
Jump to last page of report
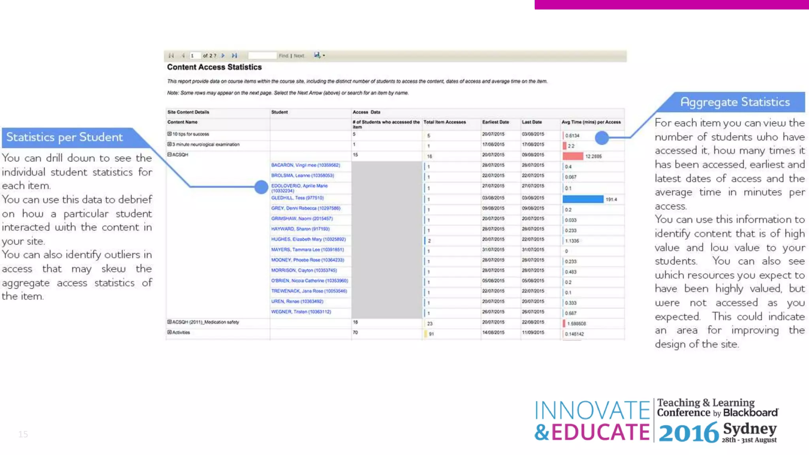(x=234, y=56)
